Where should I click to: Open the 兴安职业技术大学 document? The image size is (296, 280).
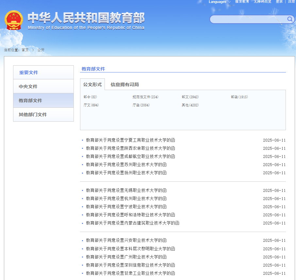(x=126, y=241)
